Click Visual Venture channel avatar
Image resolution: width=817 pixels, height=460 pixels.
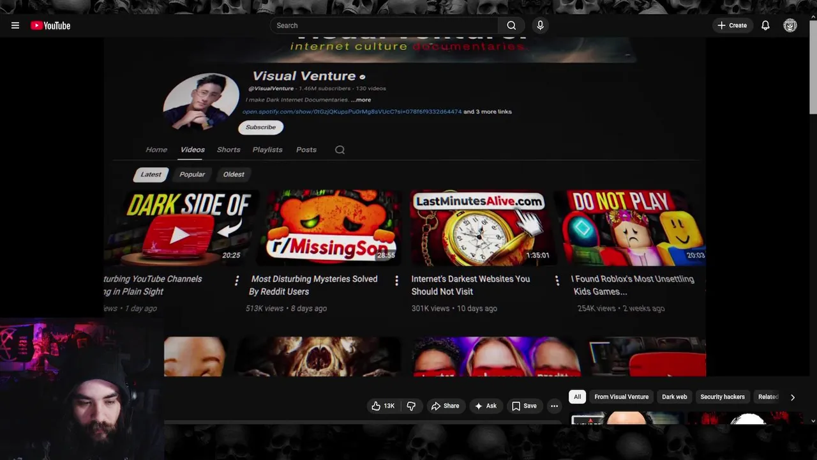click(x=201, y=102)
